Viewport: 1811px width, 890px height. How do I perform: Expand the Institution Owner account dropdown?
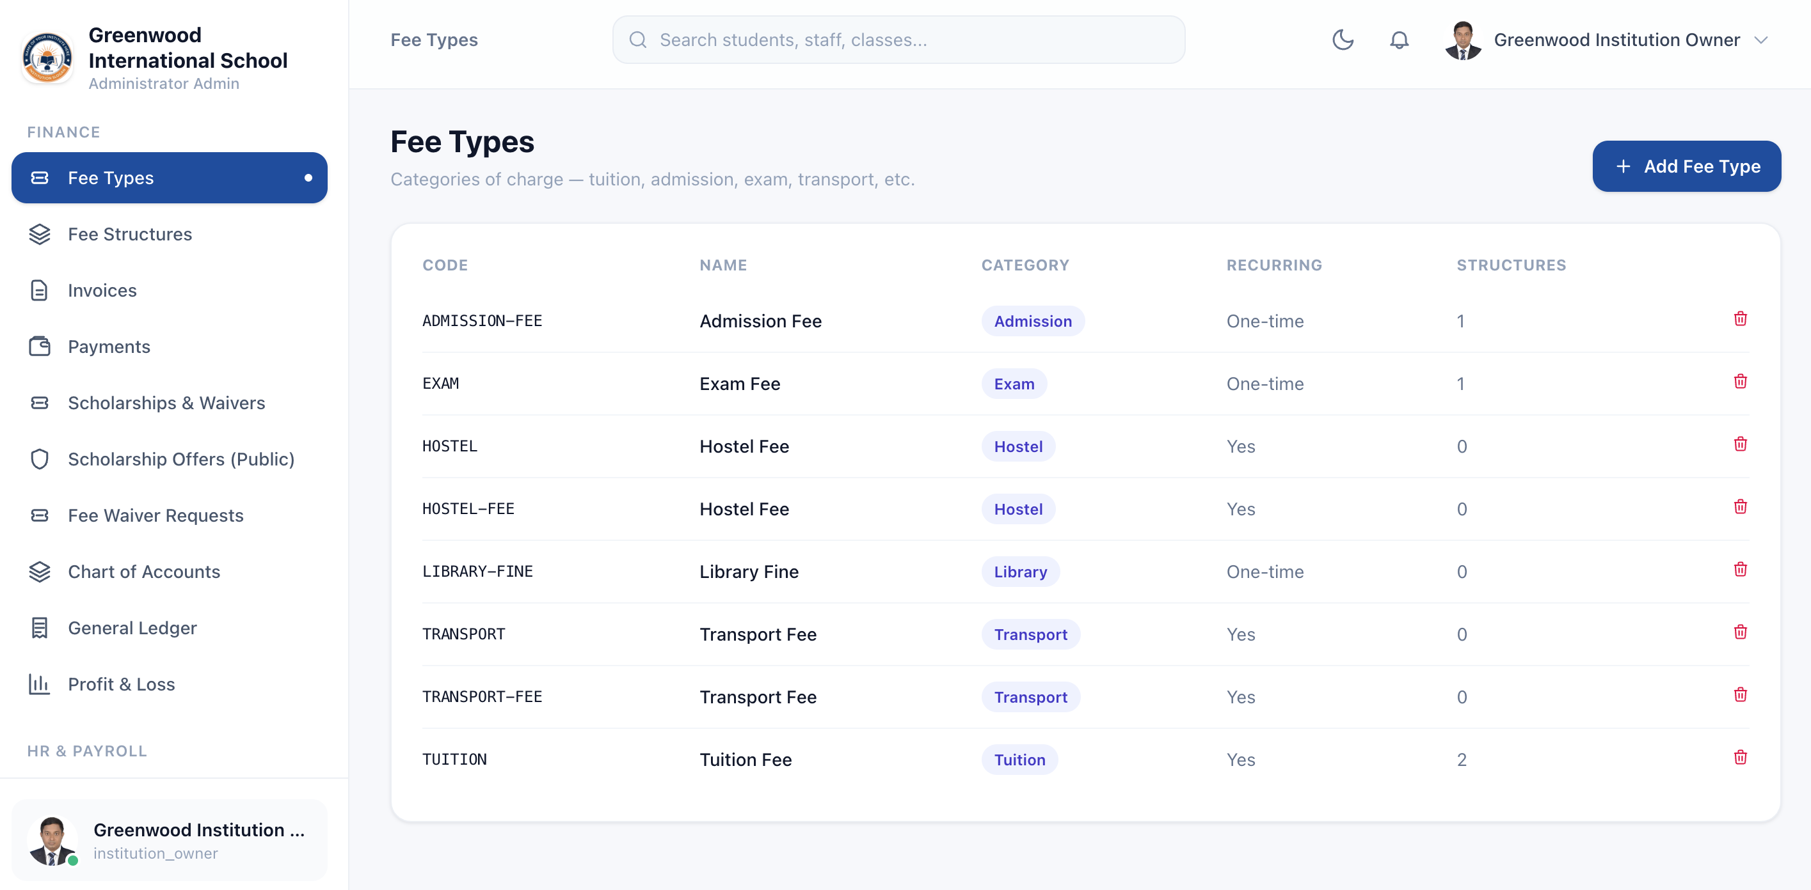pyautogui.click(x=1760, y=40)
